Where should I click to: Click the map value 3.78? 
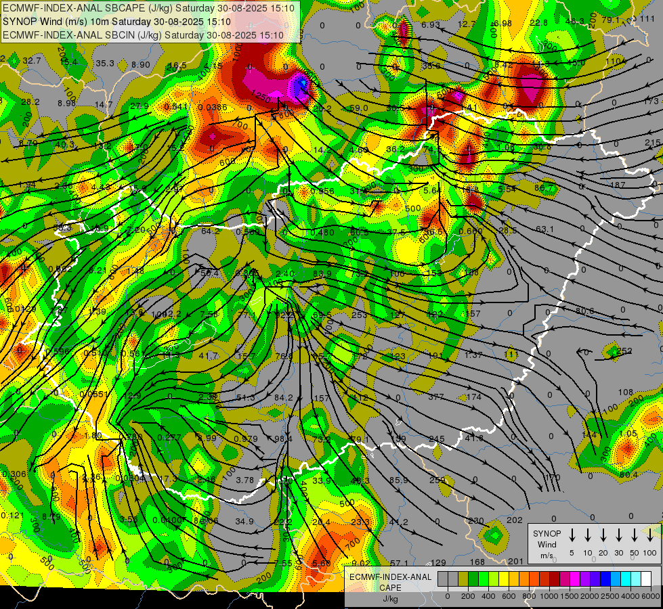pos(245,480)
